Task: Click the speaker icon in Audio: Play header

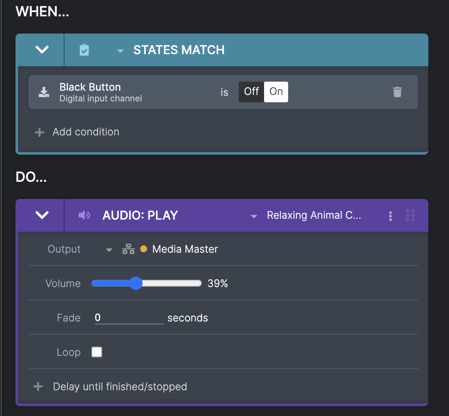Action: point(84,215)
